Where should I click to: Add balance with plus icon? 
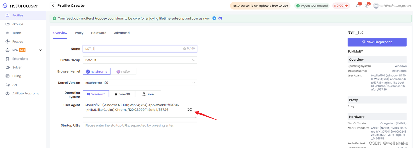coord(347,5)
